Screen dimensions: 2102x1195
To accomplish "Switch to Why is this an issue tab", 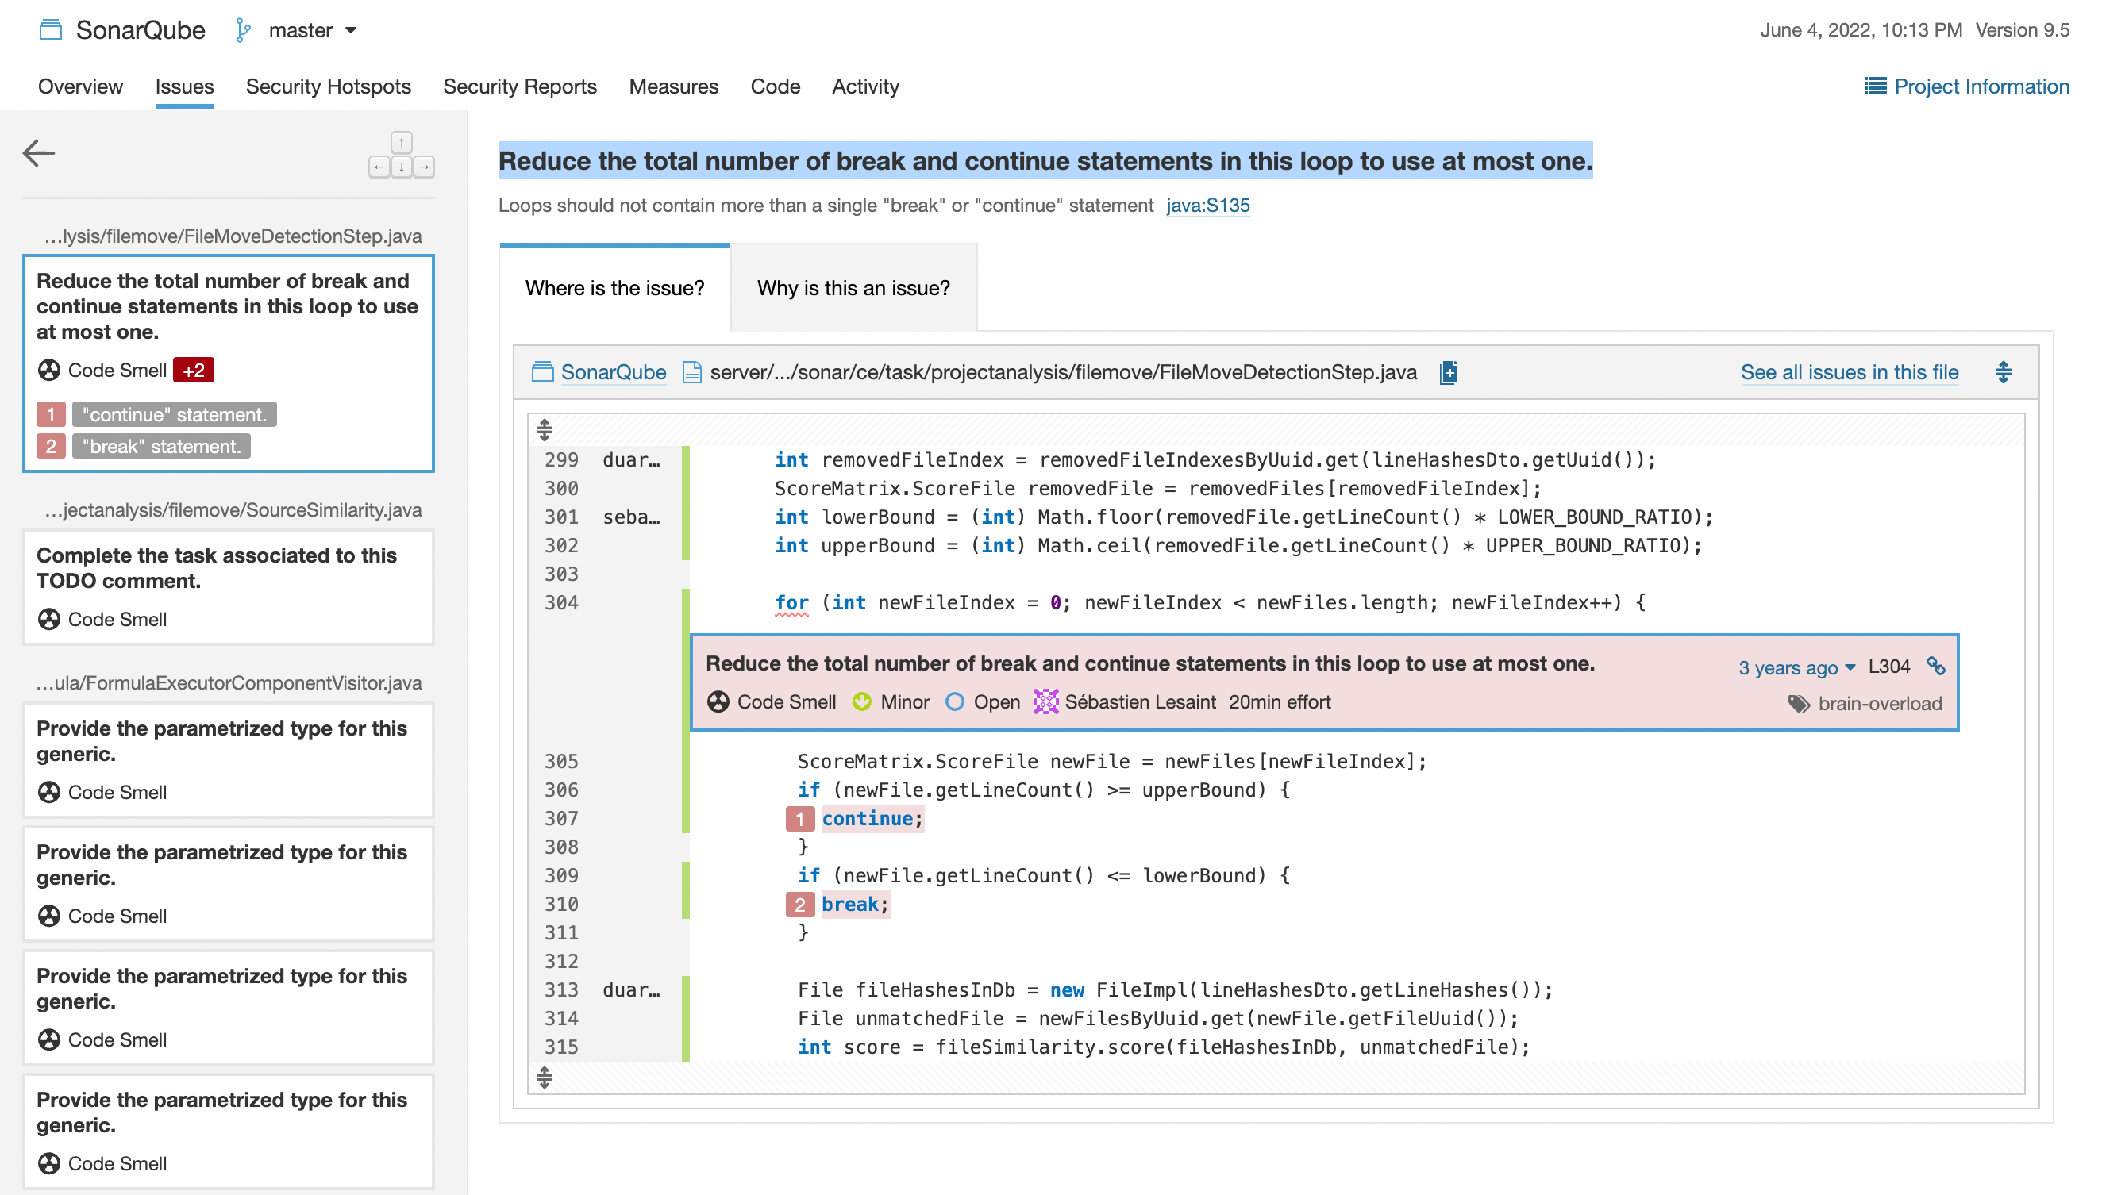I will (853, 288).
